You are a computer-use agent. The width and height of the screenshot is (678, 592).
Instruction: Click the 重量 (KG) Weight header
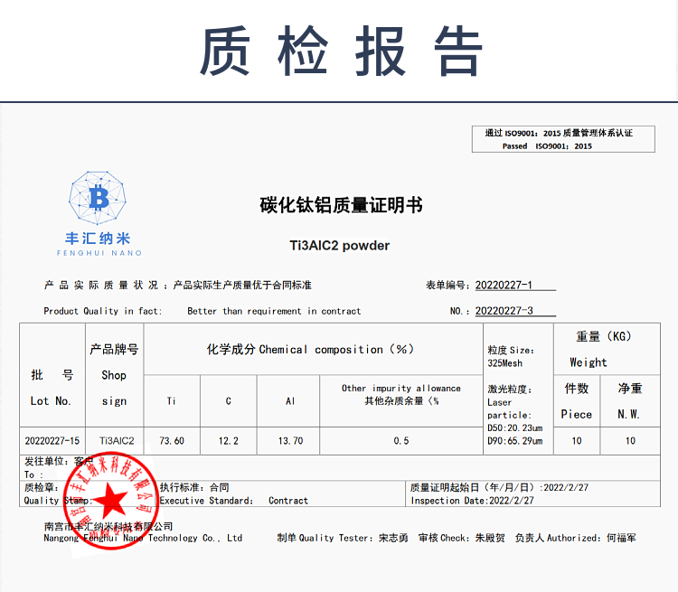pyautogui.click(x=607, y=349)
